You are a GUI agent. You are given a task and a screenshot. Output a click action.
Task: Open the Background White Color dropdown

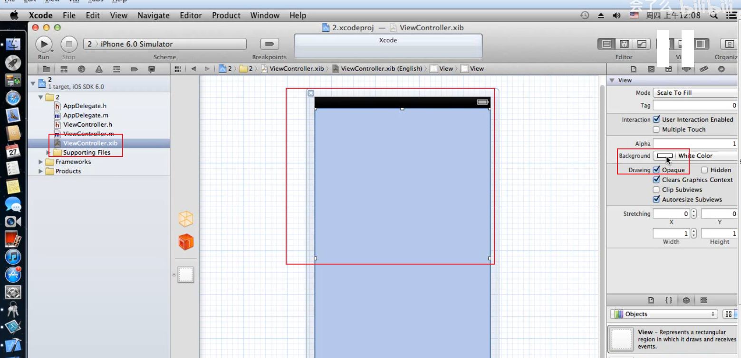(x=707, y=156)
